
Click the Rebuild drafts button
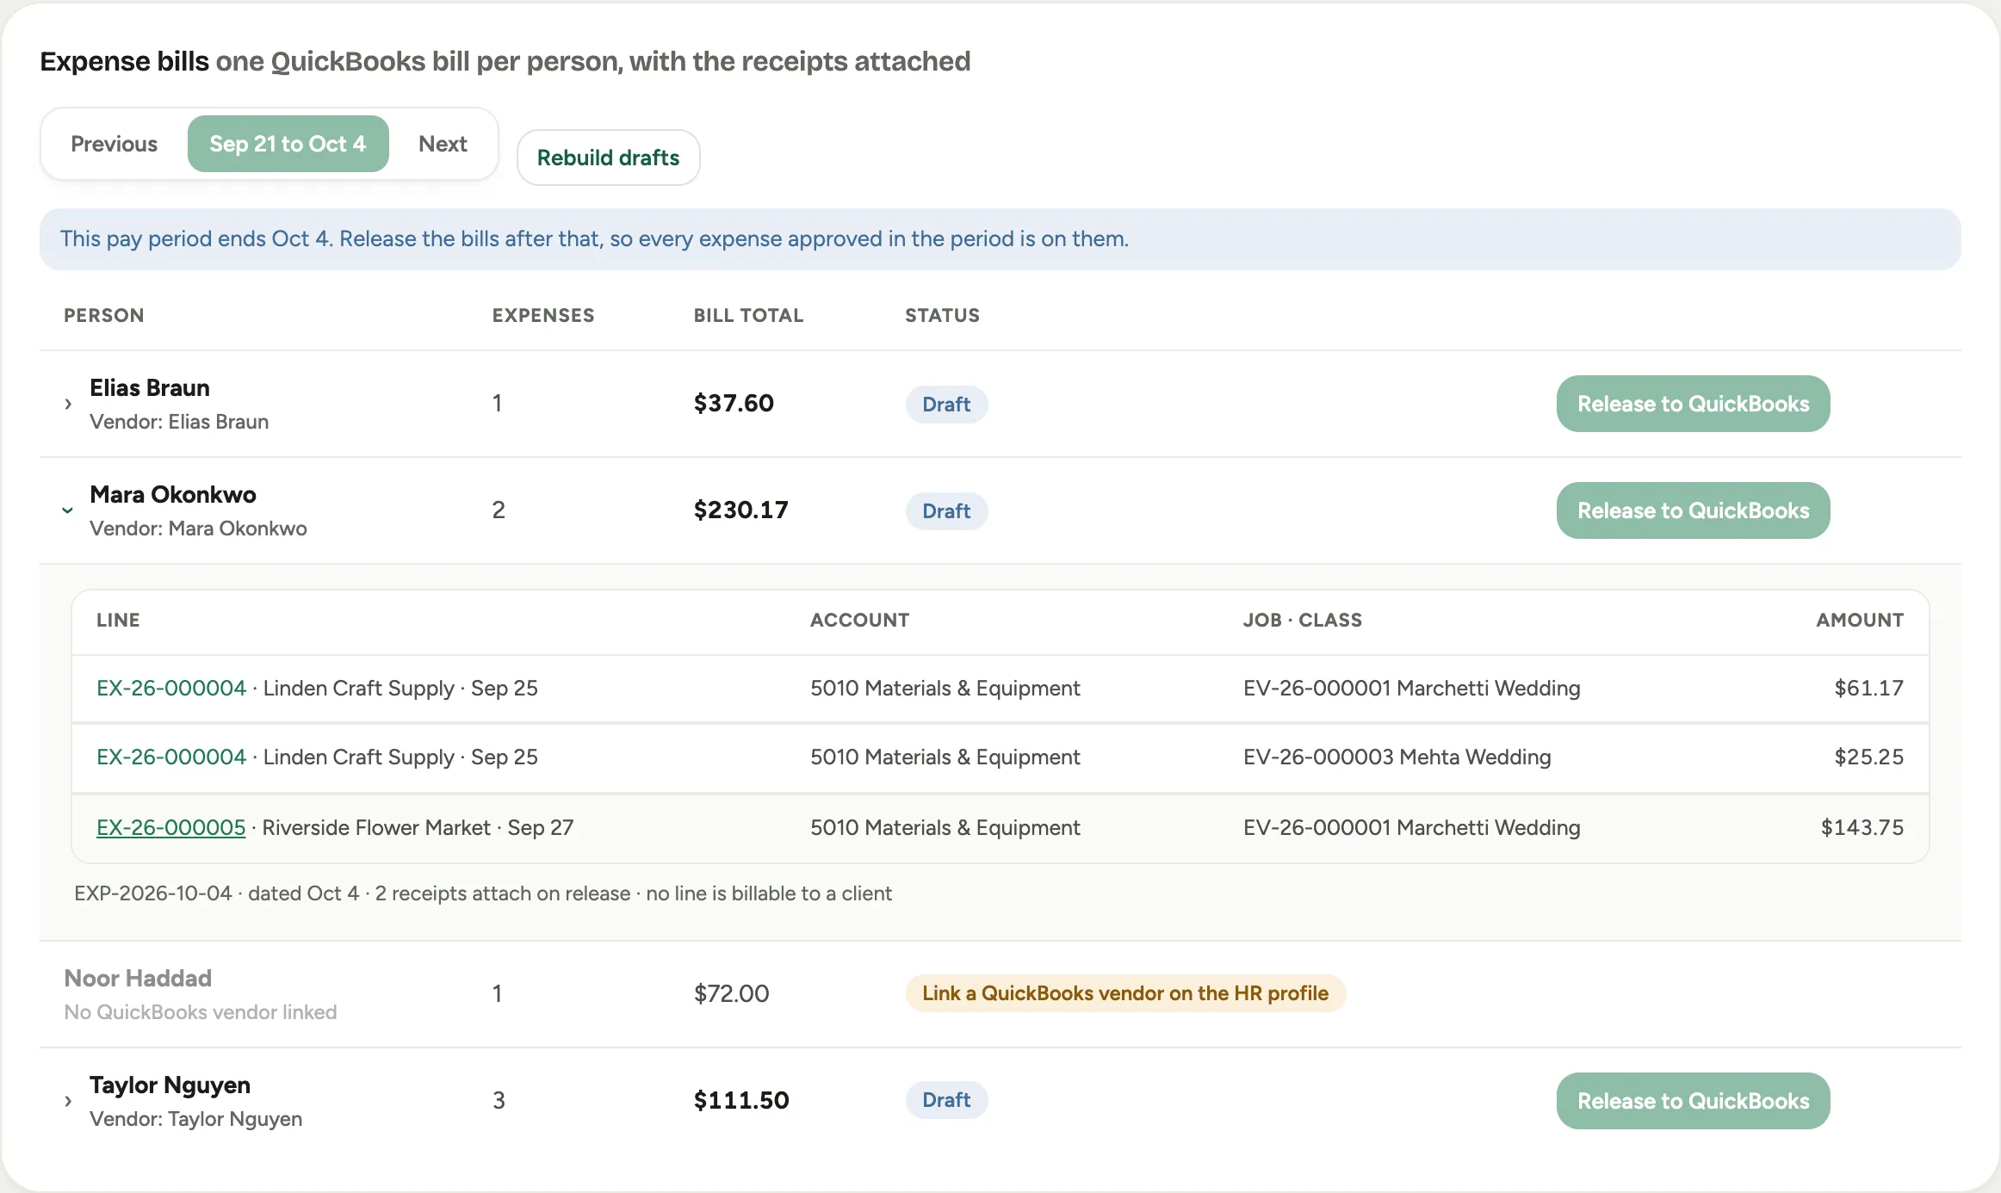[608, 158]
